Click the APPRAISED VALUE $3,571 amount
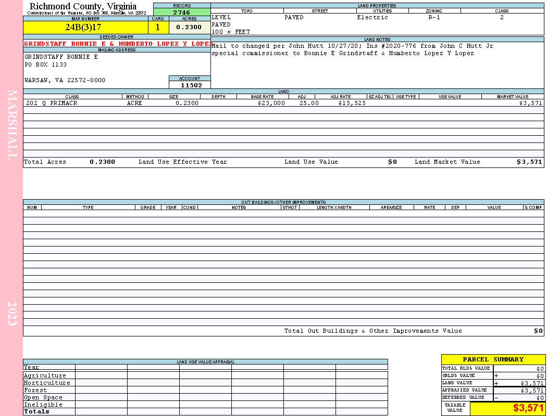This screenshot has width=547, height=416. click(532, 391)
